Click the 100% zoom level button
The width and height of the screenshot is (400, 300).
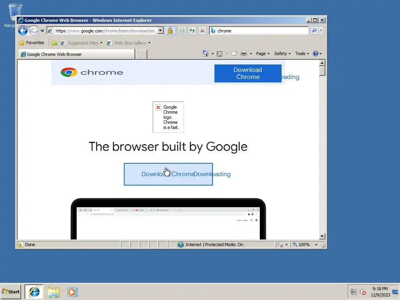pyautogui.click(x=301, y=245)
